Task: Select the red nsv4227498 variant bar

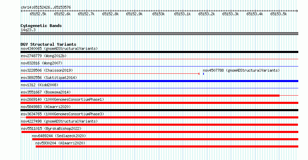Action: pyautogui.click(x=159, y=125)
